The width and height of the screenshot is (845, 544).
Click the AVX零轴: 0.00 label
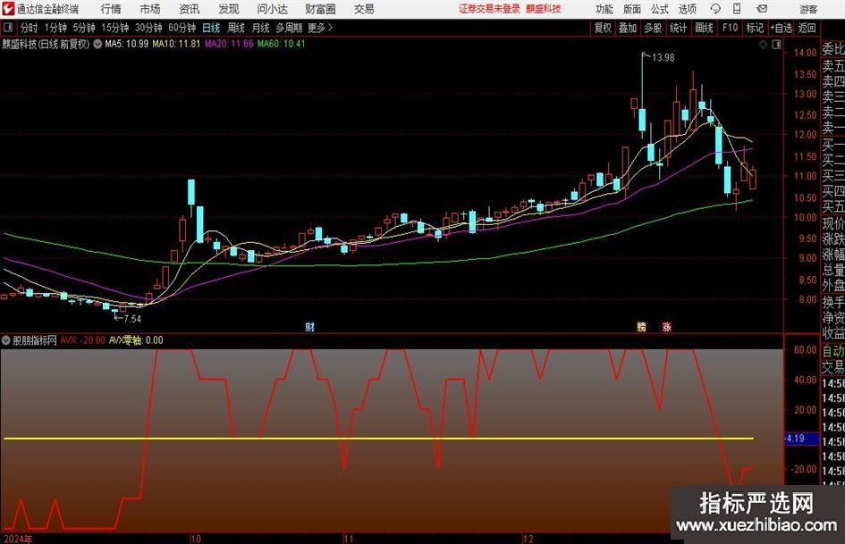[x=136, y=340]
